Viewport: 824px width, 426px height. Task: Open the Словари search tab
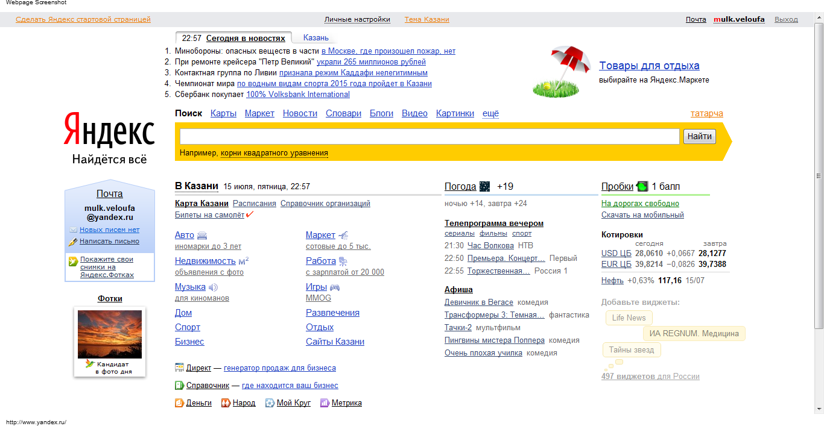(343, 113)
